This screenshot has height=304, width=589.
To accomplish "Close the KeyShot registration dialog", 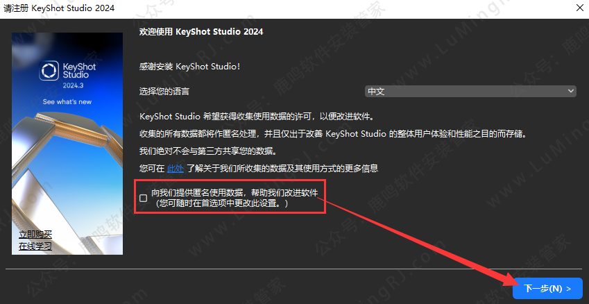I will pyautogui.click(x=580, y=8).
